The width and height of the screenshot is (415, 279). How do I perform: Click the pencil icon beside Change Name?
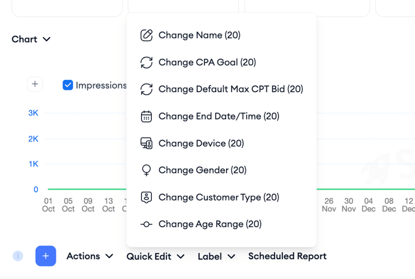click(x=146, y=35)
